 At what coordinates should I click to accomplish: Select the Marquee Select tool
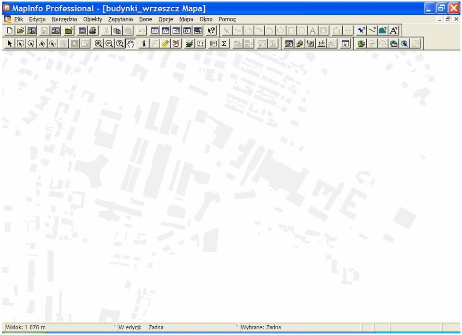pos(20,44)
